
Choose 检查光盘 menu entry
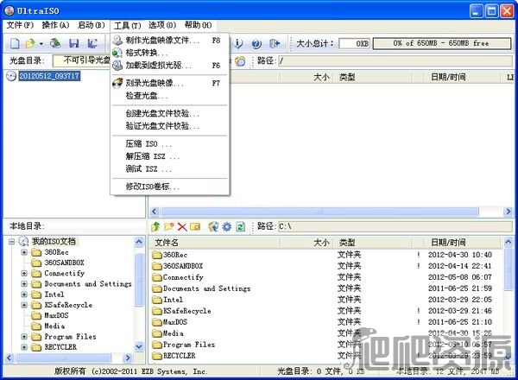coord(170,96)
